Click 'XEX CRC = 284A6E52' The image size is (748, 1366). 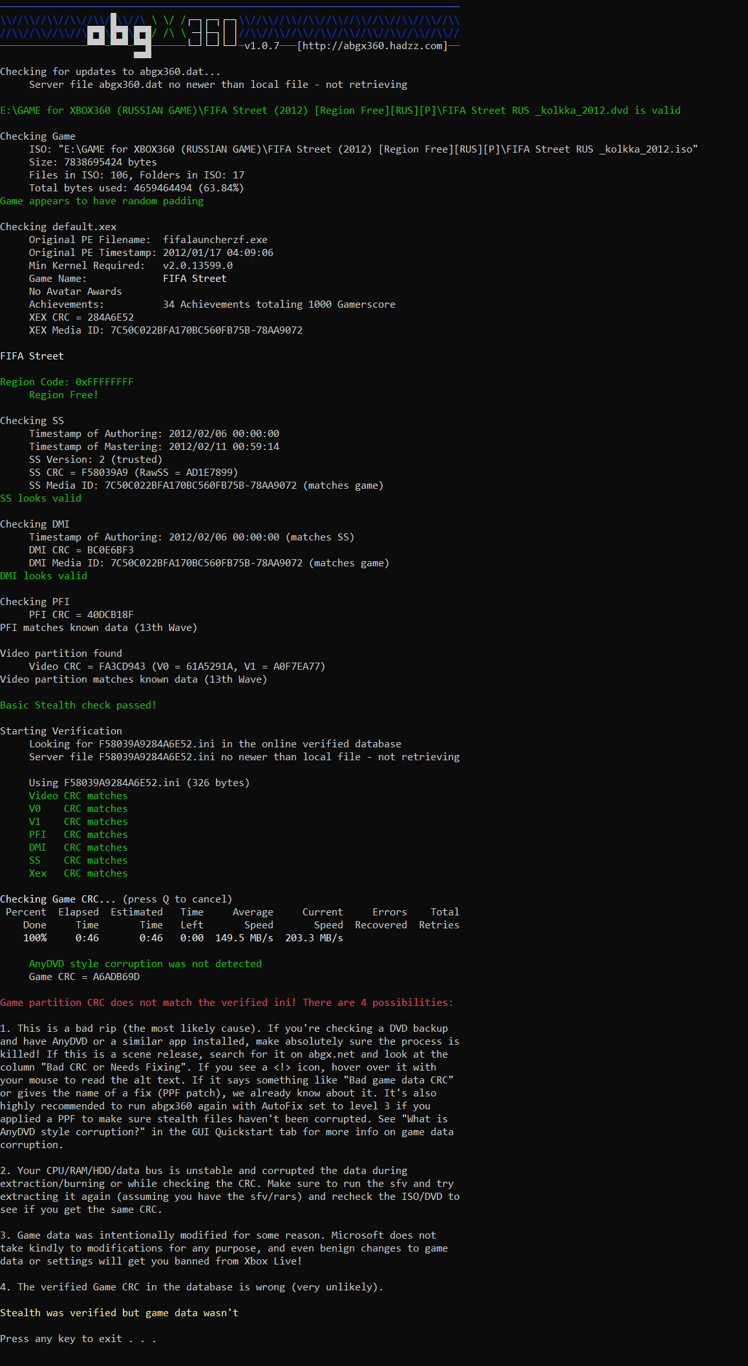(x=81, y=317)
